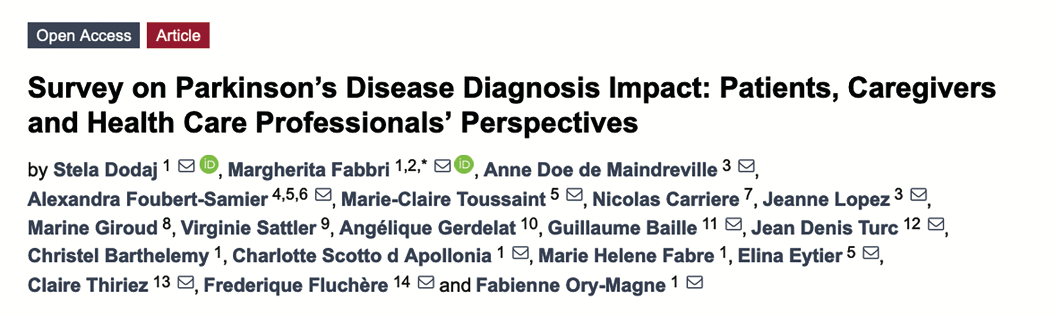Click the email icon after Margherita Fabbri
Image resolution: width=1055 pixels, height=316 pixels.
(x=442, y=165)
